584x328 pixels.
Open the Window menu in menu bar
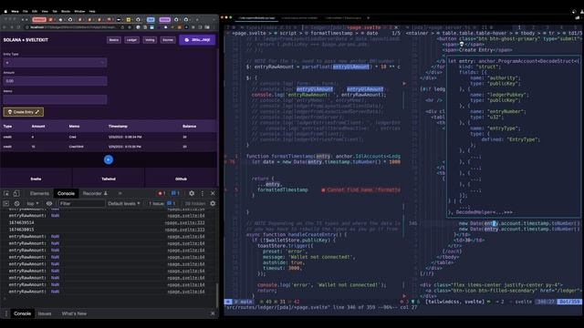(x=79, y=11)
